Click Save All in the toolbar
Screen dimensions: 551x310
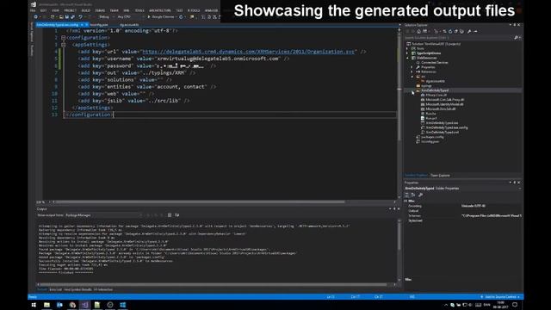(x=72, y=17)
